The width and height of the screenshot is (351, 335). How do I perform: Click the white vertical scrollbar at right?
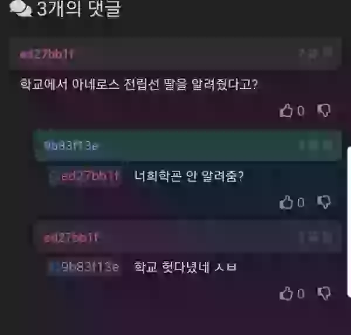349,222
